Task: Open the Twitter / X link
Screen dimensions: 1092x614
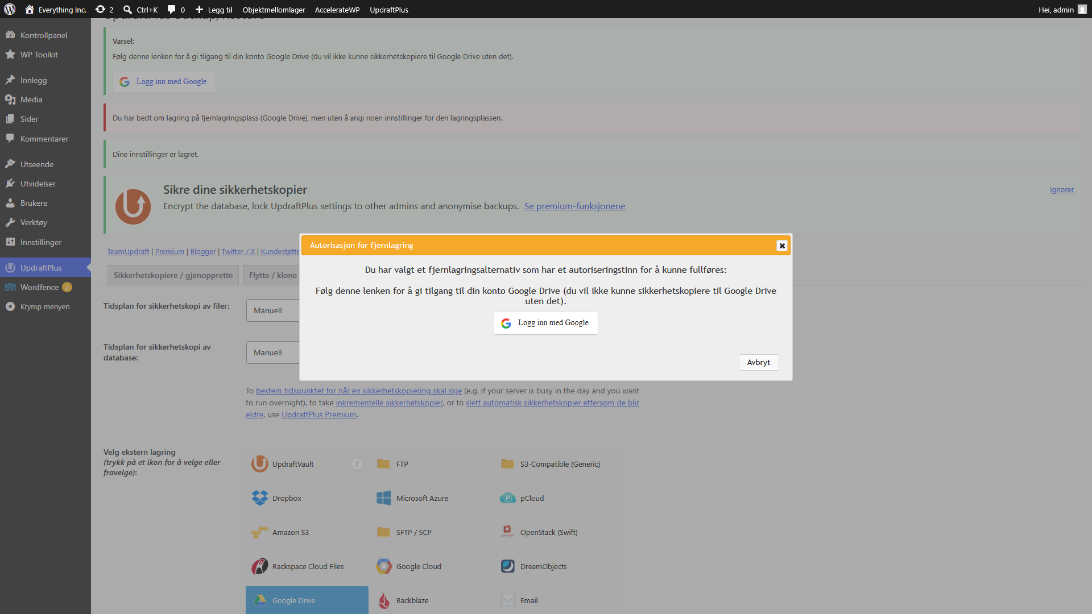Action: (x=238, y=251)
